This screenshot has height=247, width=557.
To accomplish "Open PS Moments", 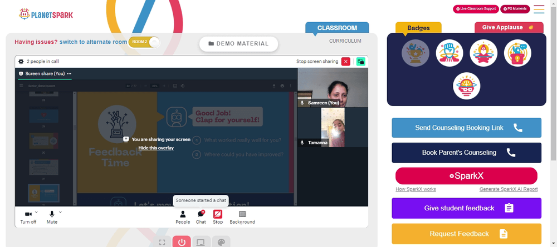I will click(515, 9).
